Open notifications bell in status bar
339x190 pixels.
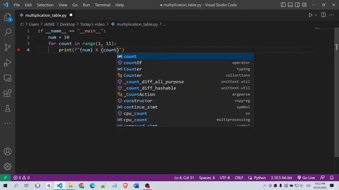coord(332,178)
